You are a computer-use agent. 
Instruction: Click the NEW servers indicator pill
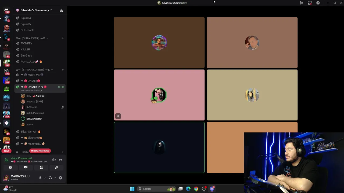pyautogui.click(x=6, y=151)
